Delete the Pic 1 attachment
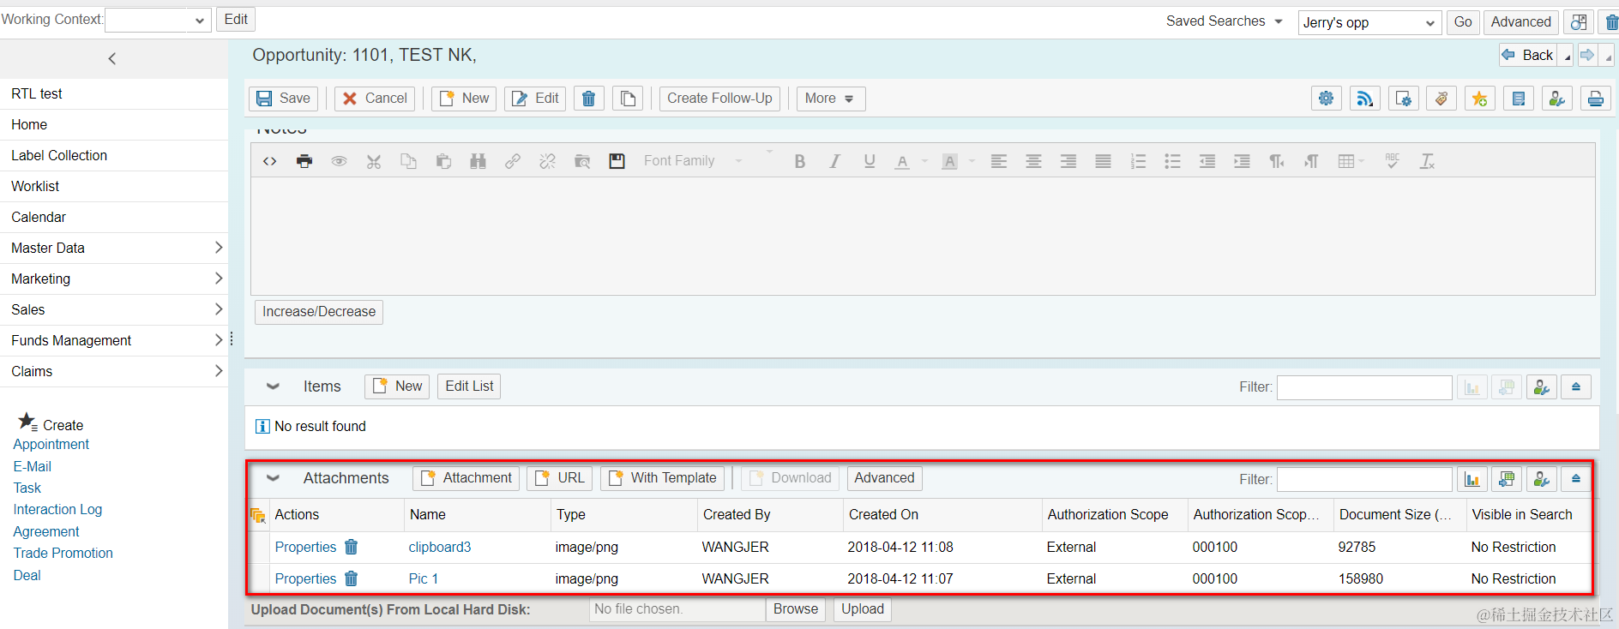1619x629 pixels. [351, 578]
